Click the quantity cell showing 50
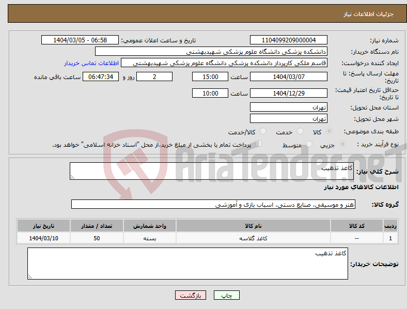 (x=97, y=238)
